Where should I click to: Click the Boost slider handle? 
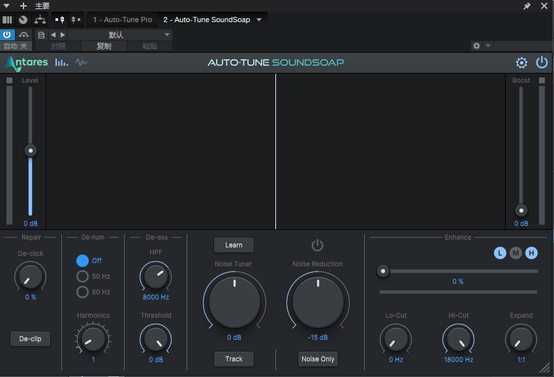(x=521, y=210)
